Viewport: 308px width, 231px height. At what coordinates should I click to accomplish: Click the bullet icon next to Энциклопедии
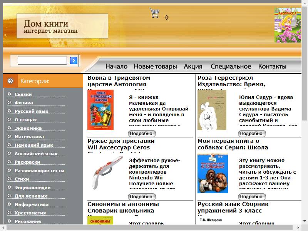pyautogui.click(x=9, y=187)
